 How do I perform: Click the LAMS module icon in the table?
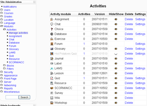[52, 68]
